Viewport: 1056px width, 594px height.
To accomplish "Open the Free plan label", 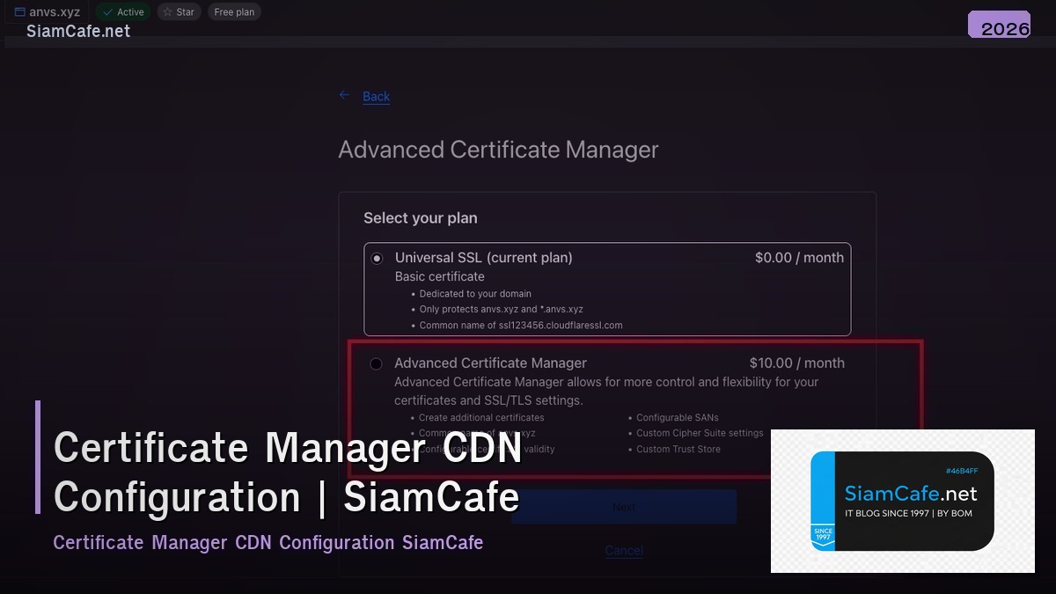I will (x=233, y=11).
